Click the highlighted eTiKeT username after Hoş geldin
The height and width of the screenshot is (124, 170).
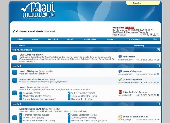pyautogui.click(x=130, y=28)
